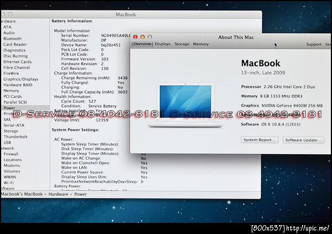Click the Condition value Service Battery
The width and height of the screenshot is (332, 234).
pyautogui.click(x=102, y=106)
